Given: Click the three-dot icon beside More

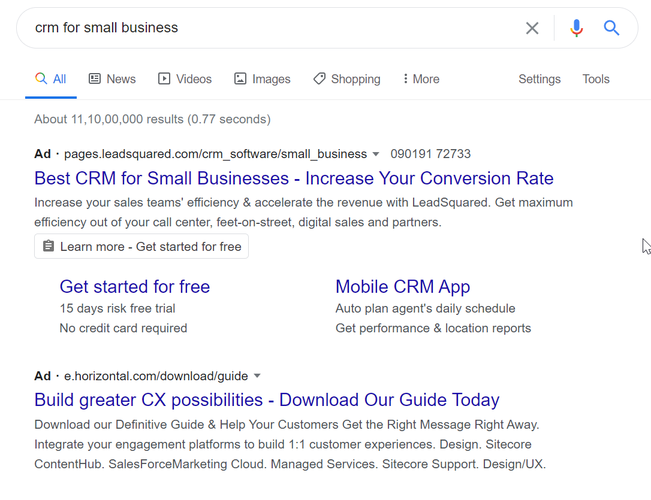Looking at the screenshot, I should 405,79.
